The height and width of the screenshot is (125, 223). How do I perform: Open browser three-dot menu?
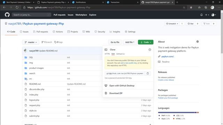pyautogui.click(x=219, y=7)
